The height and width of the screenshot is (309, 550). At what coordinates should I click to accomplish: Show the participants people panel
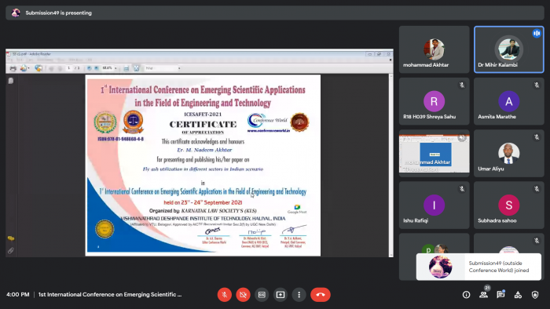click(484, 295)
